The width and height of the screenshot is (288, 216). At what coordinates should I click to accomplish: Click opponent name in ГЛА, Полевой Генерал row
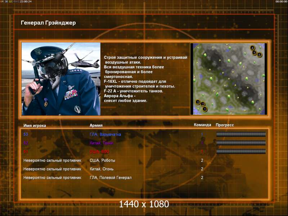[x=52, y=177]
